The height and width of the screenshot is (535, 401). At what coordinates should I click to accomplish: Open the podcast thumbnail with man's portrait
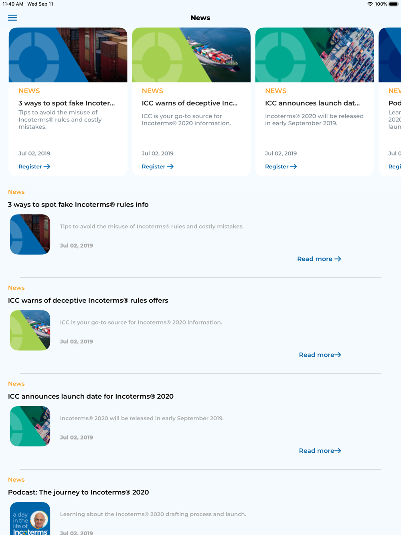30,519
